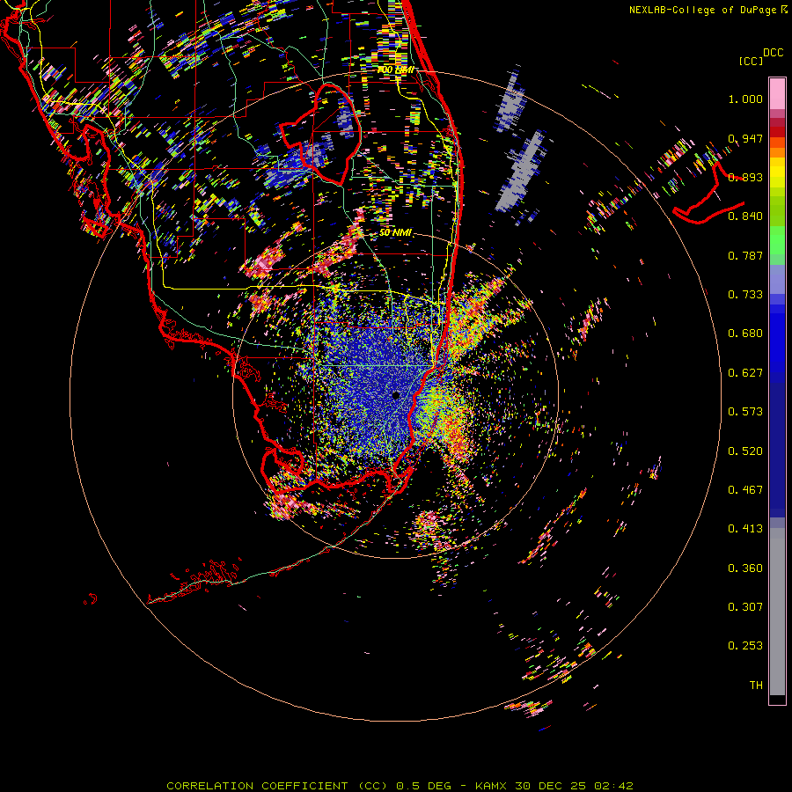This screenshot has height=792, width=792.
Task: Click the TH threshold label
Action: pyautogui.click(x=756, y=686)
